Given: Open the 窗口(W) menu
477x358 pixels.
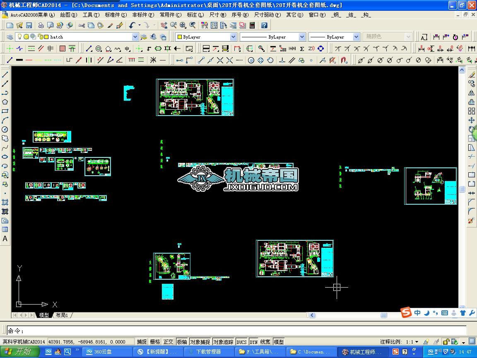Looking at the screenshot, I should pyautogui.click(x=317, y=15).
